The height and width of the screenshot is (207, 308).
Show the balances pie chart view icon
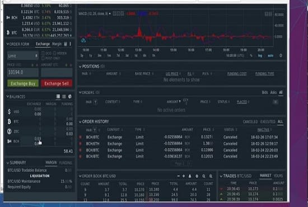click(x=70, y=97)
